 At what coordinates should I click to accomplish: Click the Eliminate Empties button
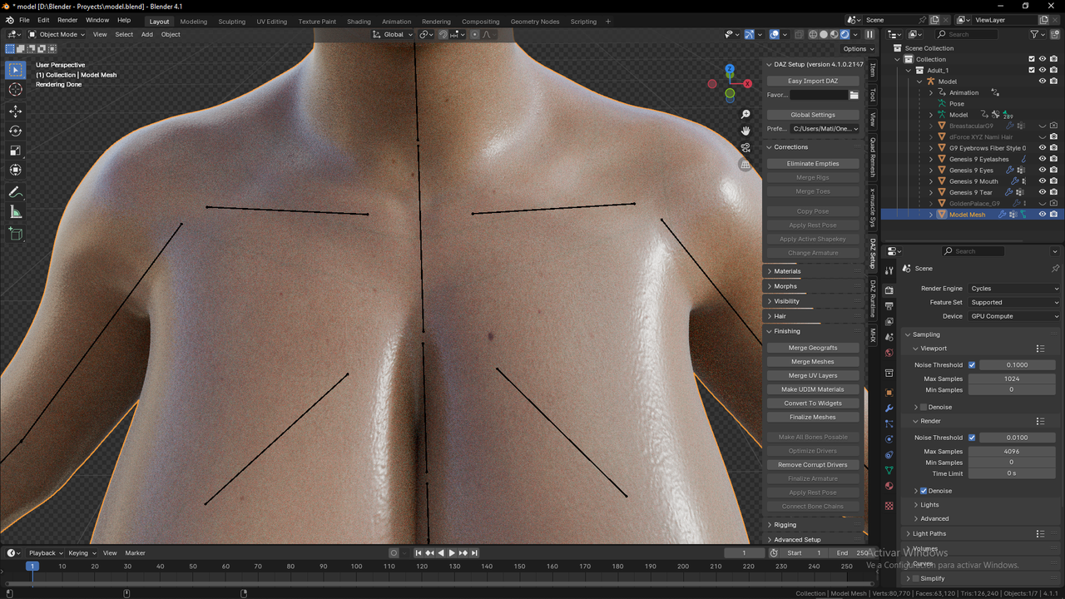[813, 163]
